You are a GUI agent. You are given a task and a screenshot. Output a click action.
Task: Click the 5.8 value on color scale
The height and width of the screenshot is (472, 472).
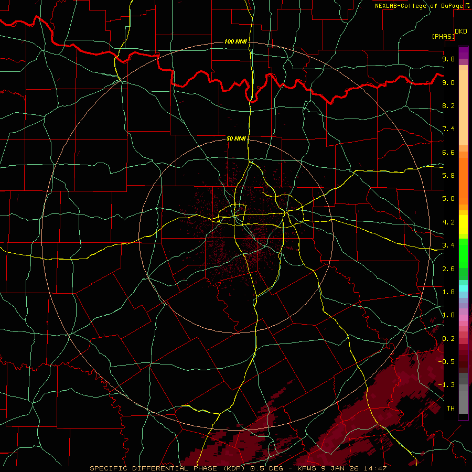pyautogui.click(x=448, y=175)
